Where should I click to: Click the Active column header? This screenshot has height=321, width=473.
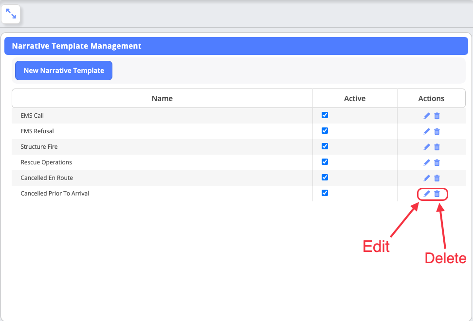pyautogui.click(x=355, y=99)
